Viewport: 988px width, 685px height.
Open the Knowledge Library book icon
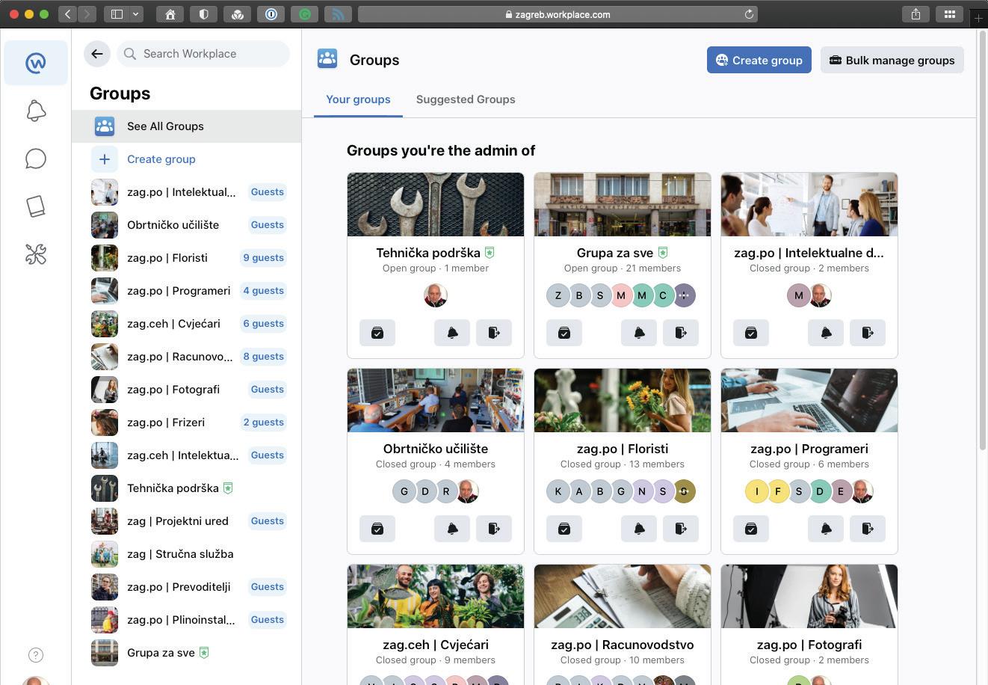(36, 206)
